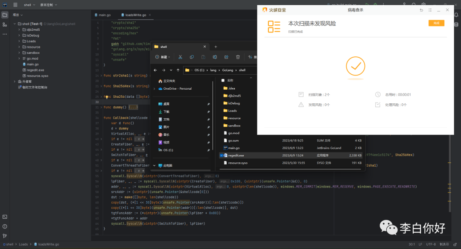Open the Project tool window folder icon
Image resolution: width=461 pixels, height=249 pixels.
(x=5, y=15)
